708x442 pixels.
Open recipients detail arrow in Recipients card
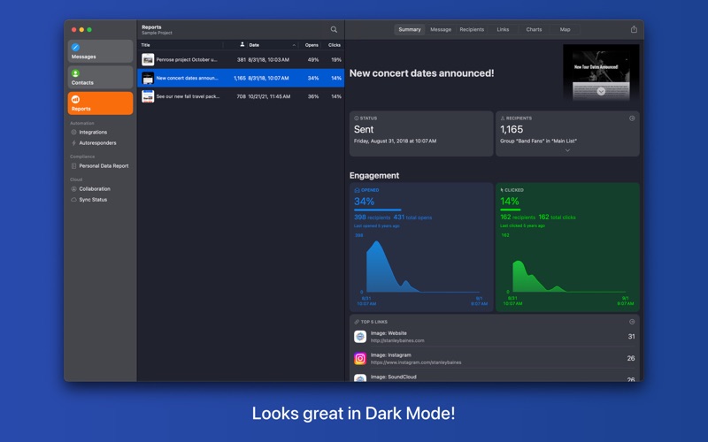click(632, 118)
